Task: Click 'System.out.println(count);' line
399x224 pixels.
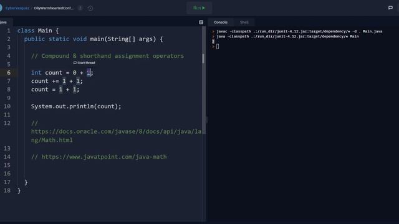Action: pyautogui.click(x=76, y=106)
